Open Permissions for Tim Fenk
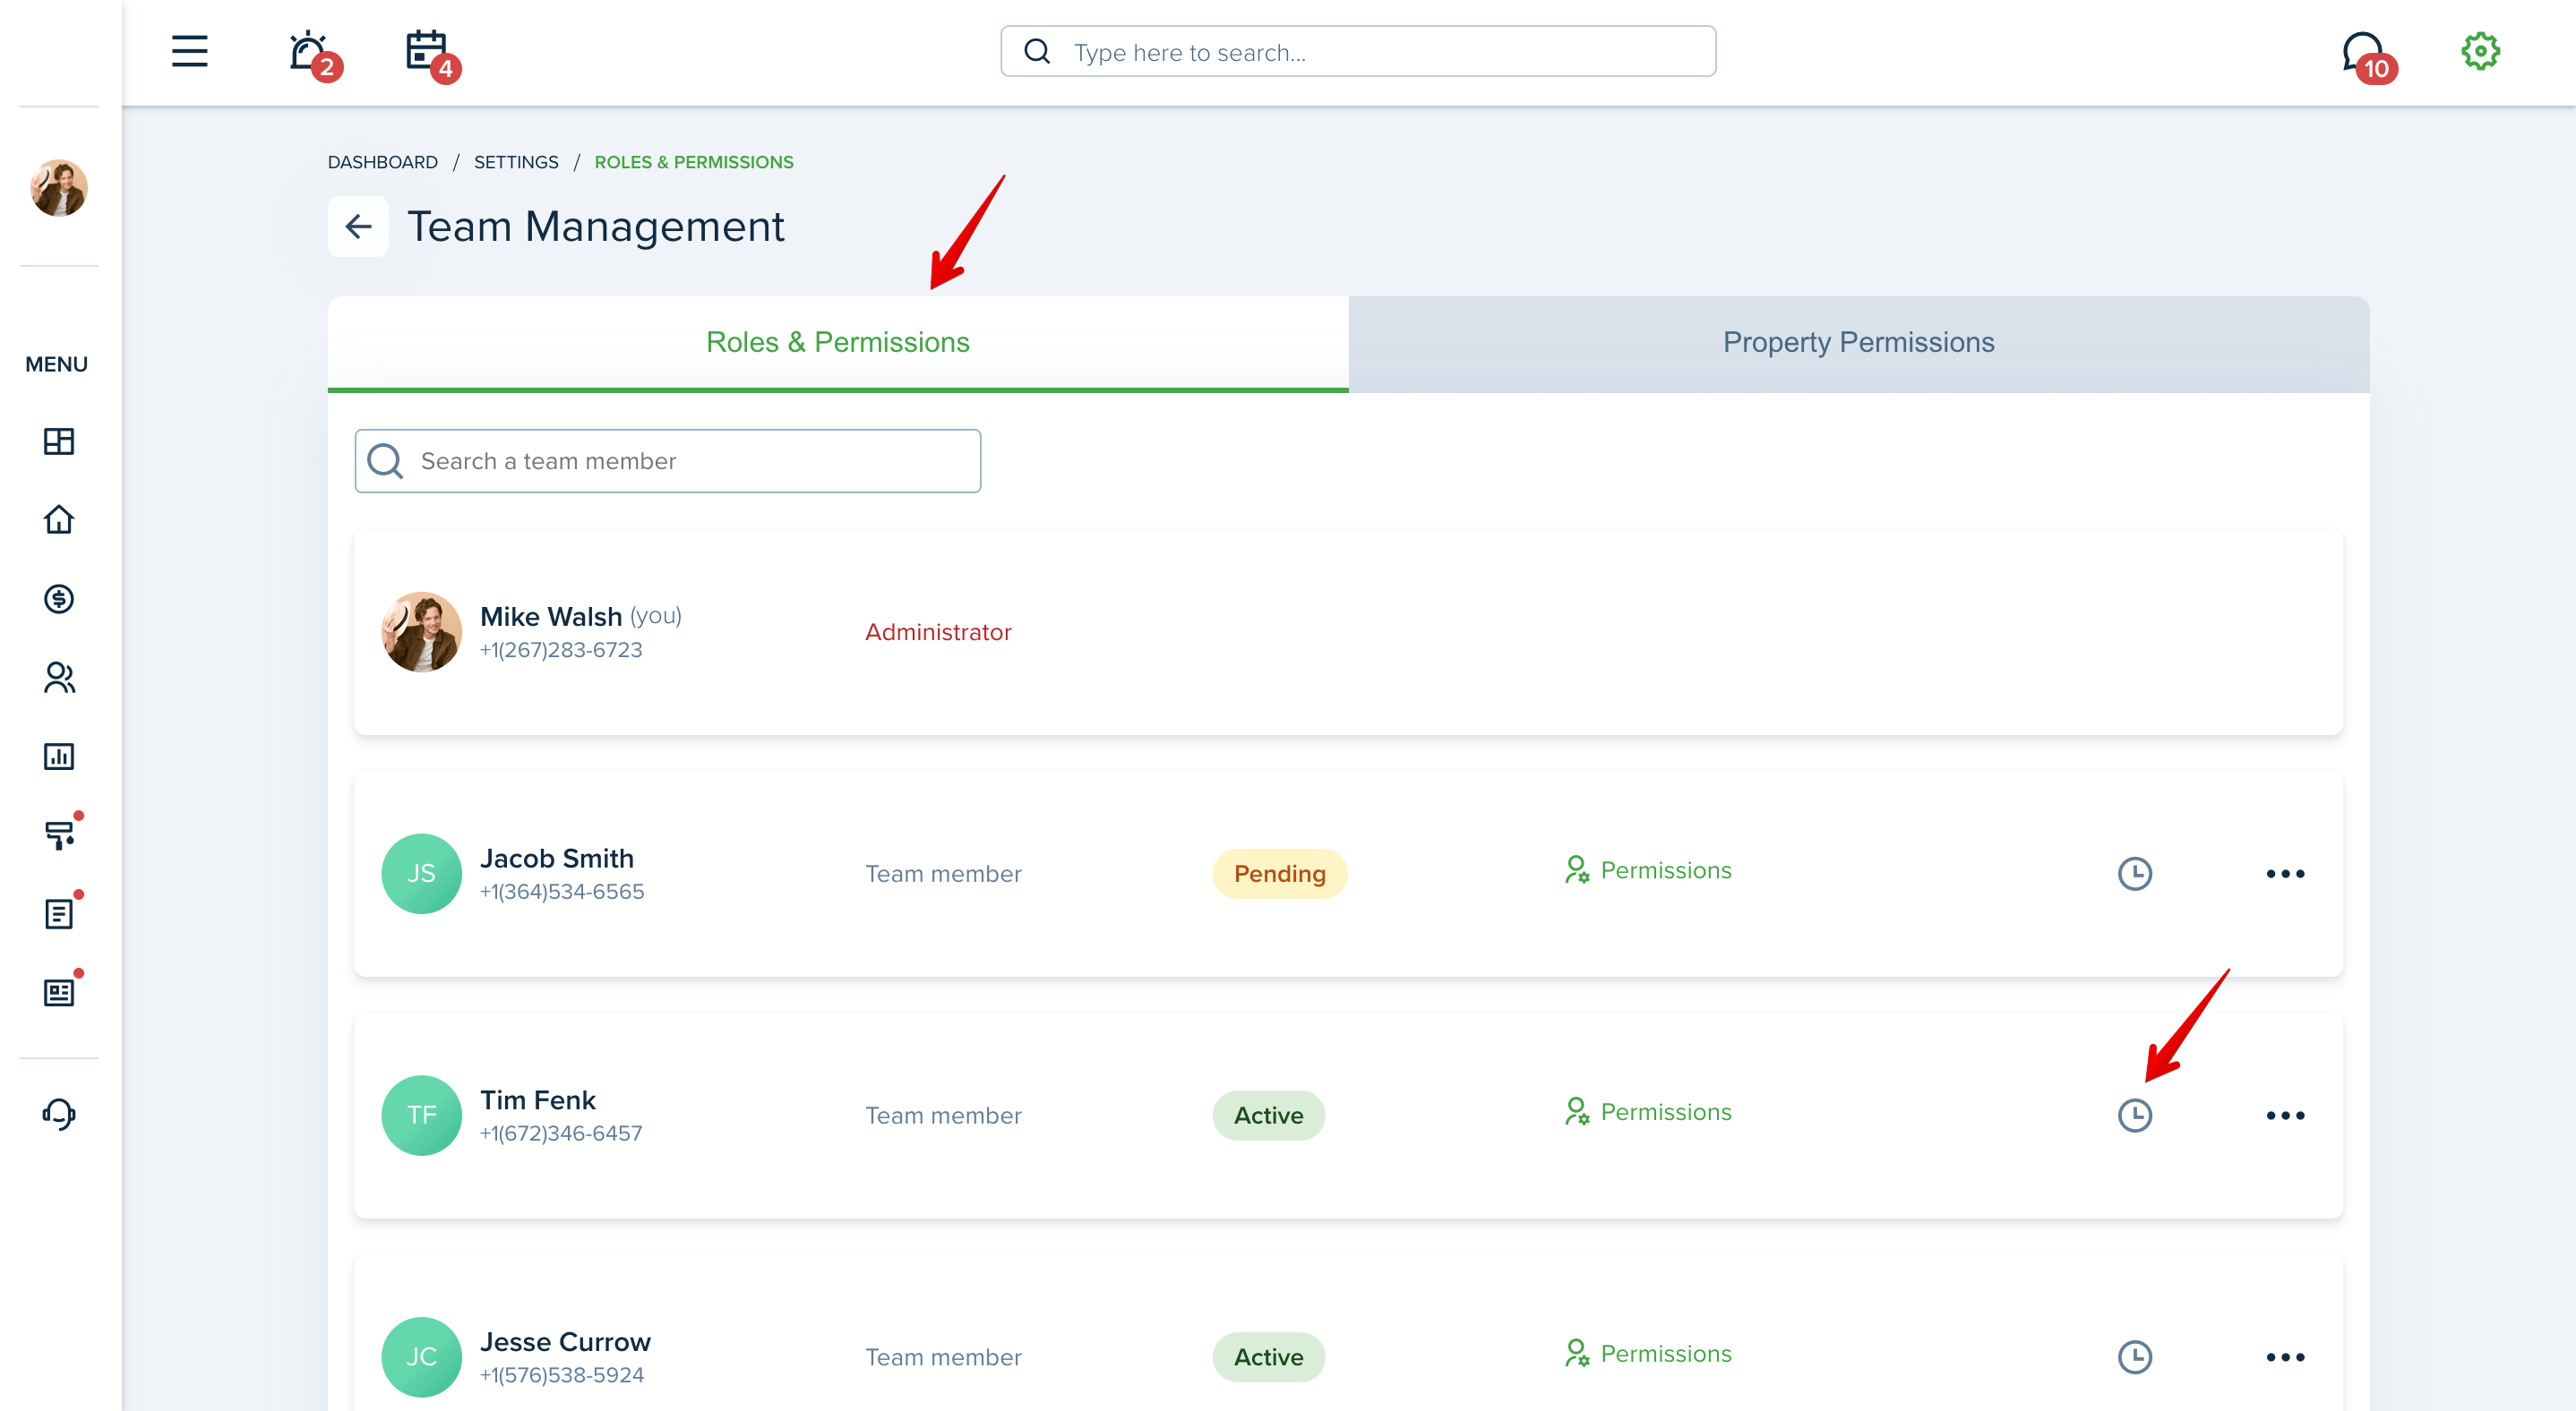Image resolution: width=2576 pixels, height=1411 pixels. [1648, 1112]
